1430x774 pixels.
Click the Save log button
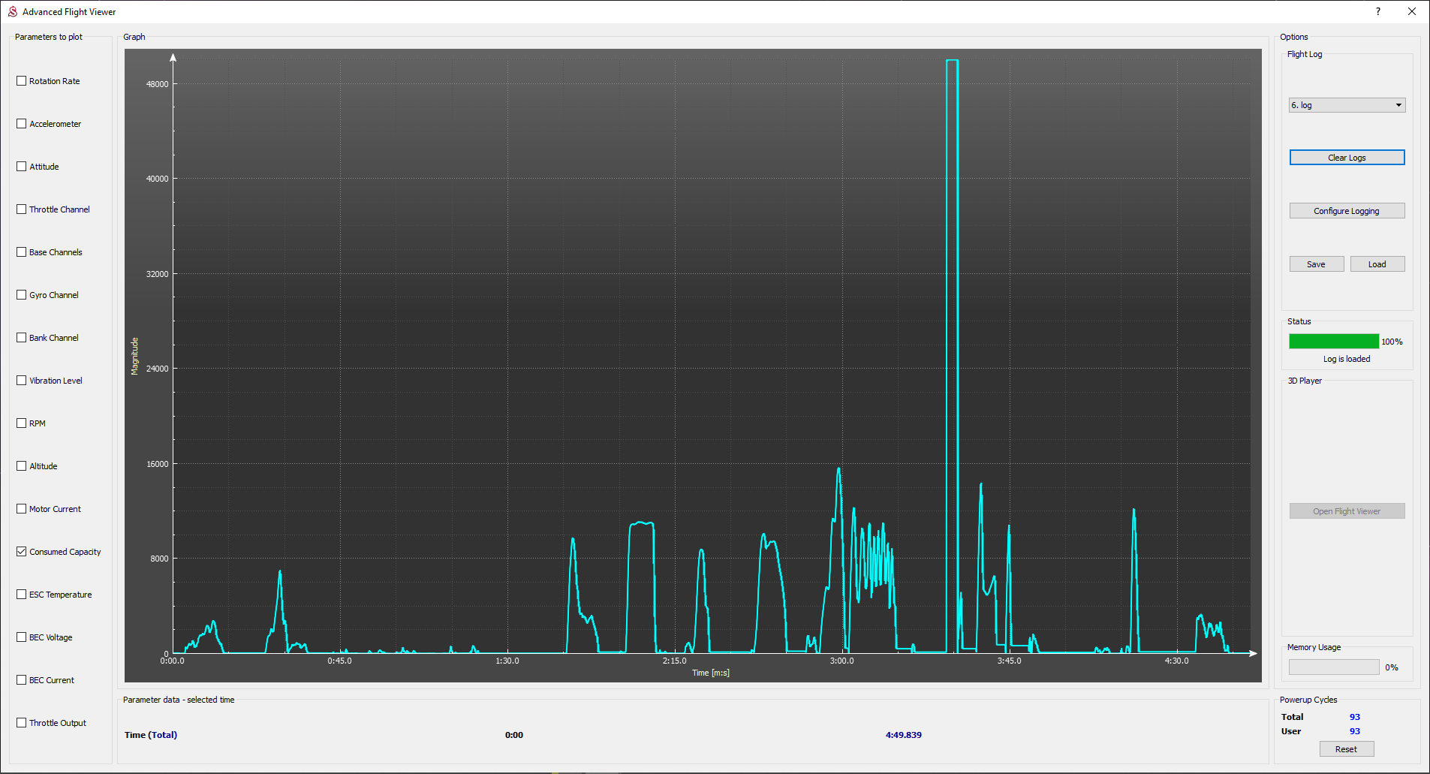1316,264
